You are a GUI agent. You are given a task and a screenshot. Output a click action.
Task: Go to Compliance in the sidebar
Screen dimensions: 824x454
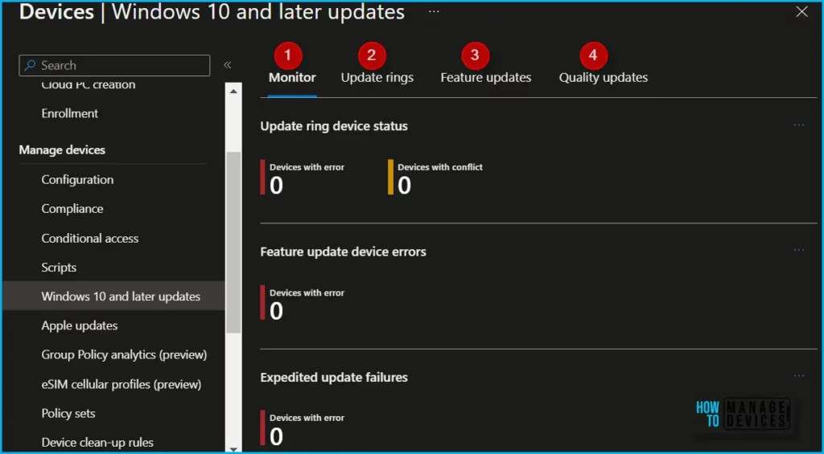(72, 209)
